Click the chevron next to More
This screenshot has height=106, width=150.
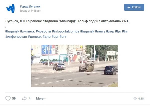click(x=45, y=99)
